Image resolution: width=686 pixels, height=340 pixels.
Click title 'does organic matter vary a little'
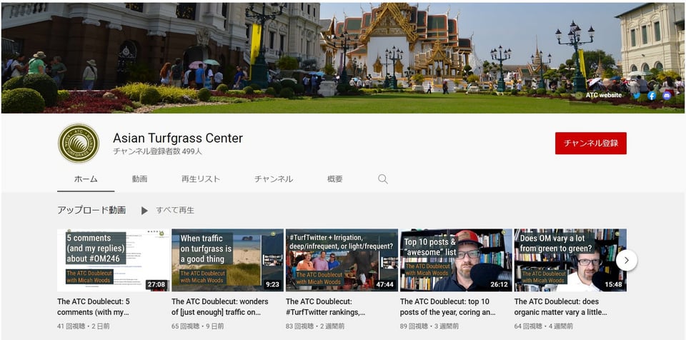click(x=560, y=307)
